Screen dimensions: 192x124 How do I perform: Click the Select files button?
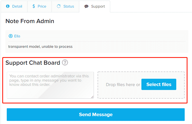point(159,84)
